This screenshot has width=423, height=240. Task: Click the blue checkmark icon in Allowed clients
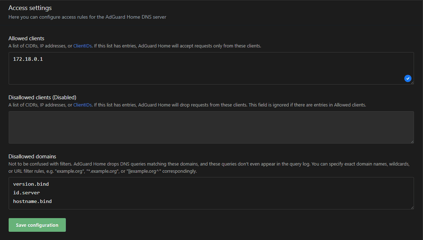[x=408, y=78]
